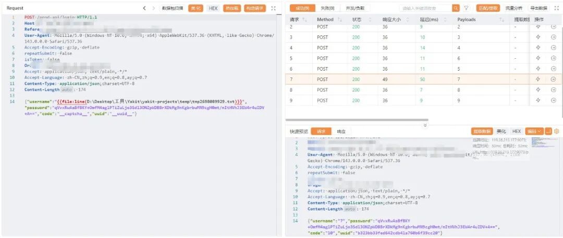The width and height of the screenshot is (563, 238).
Task: Click the lightning action icon in row 4
Action: pyautogui.click(x=538, y=48)
